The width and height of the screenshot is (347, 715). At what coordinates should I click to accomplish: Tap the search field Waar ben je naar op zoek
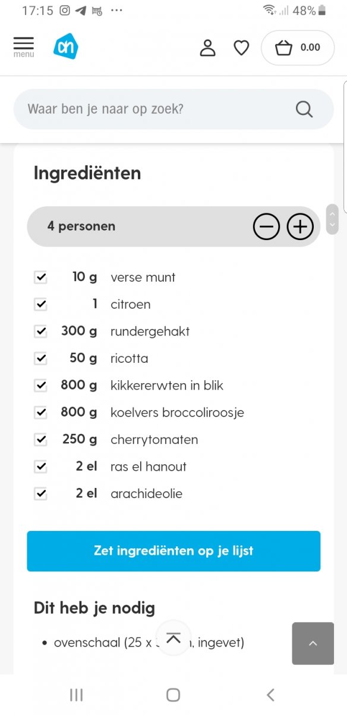coord(149,109)
